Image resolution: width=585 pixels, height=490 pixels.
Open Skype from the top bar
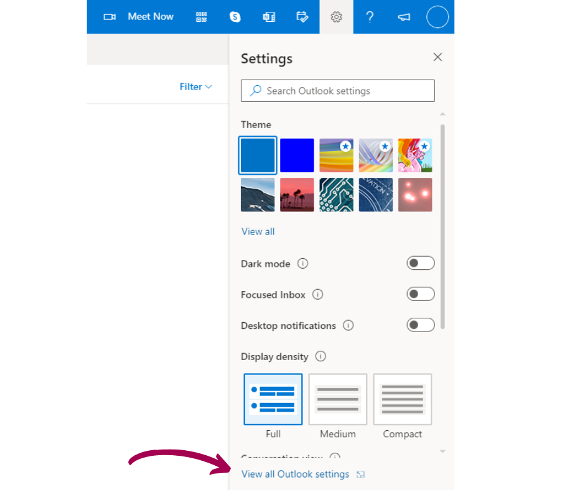coord(235,17)
